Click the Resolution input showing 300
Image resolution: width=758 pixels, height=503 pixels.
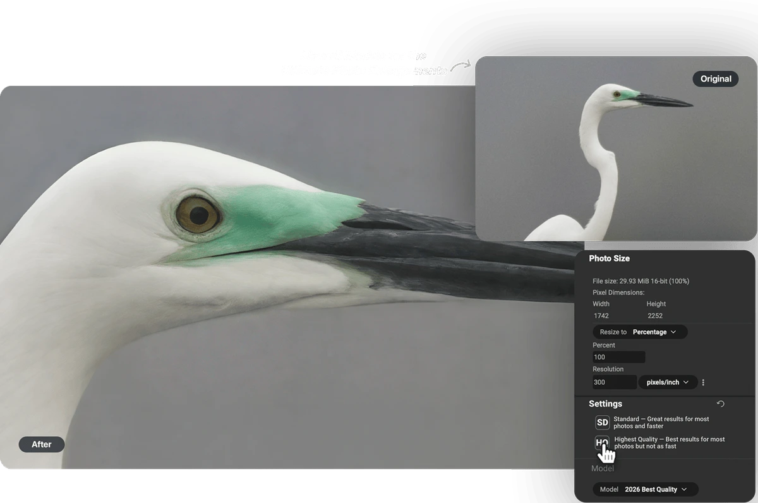614,382
